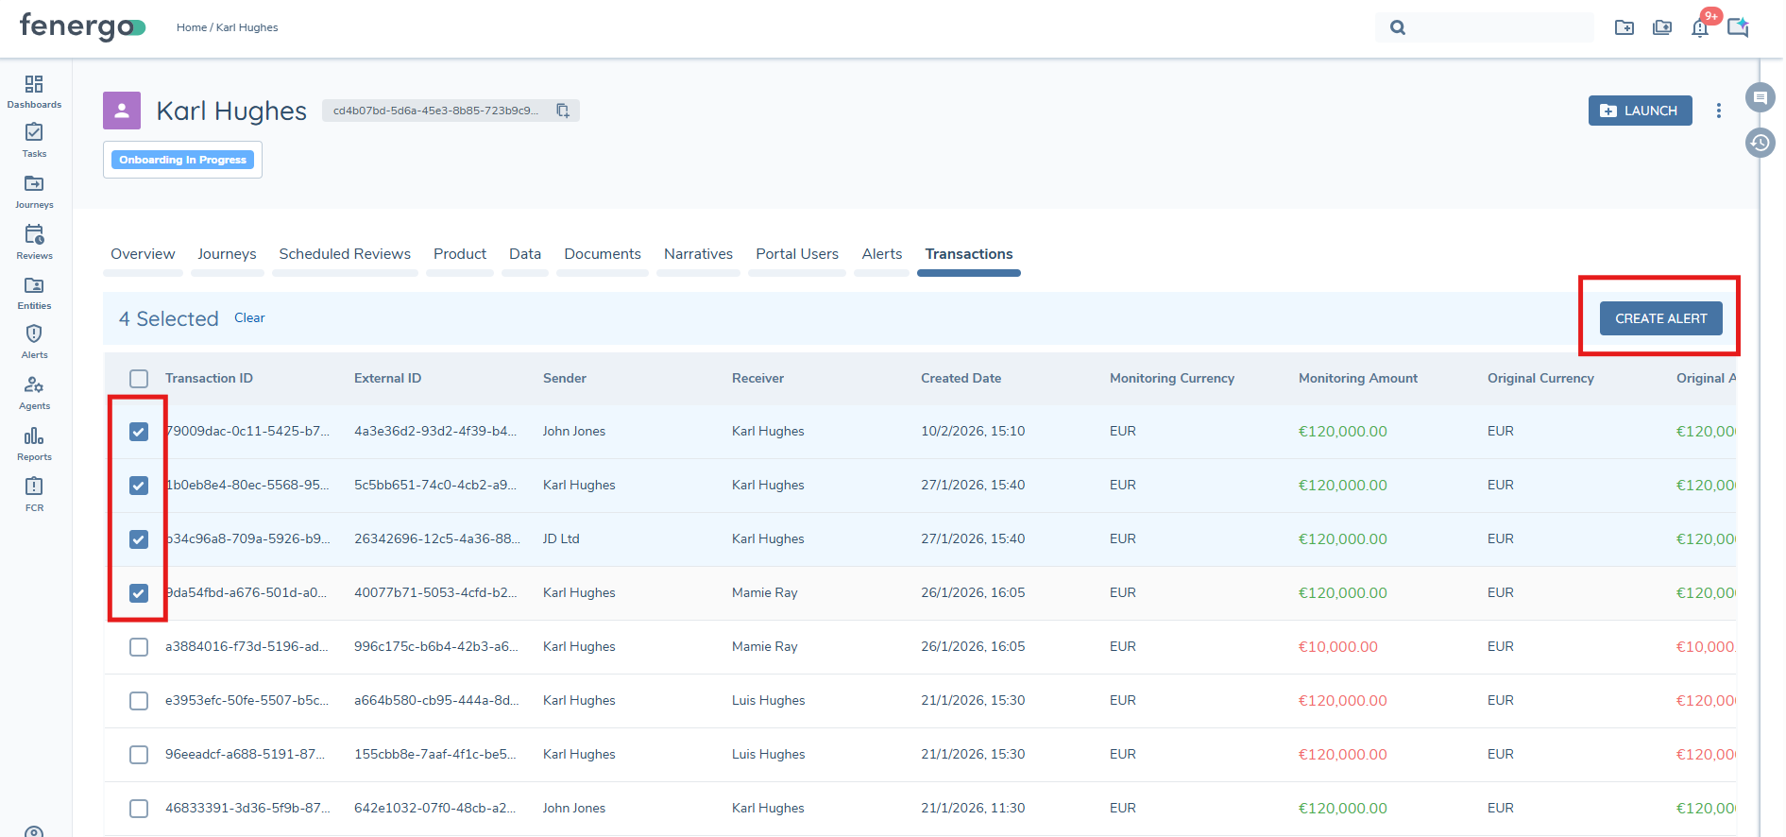Open the history panel icon

point(1760,143)
